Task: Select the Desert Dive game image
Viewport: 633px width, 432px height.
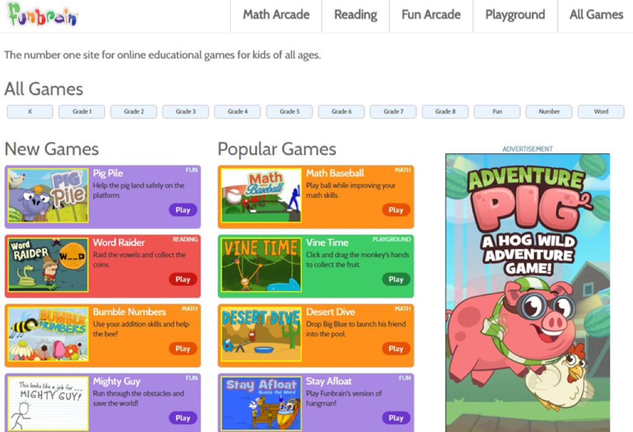Action: (x=261, y=334)
